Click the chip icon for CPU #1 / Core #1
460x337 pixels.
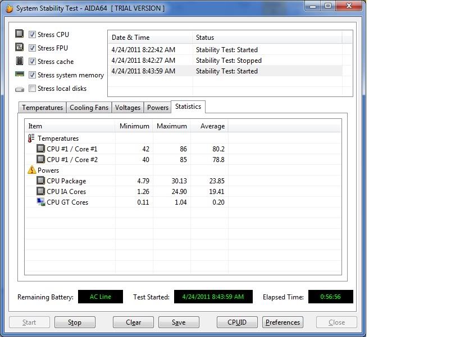(41, 149)
